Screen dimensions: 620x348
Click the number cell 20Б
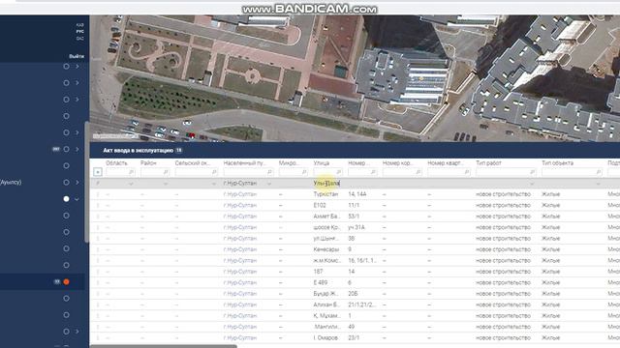tap(353, 294)
